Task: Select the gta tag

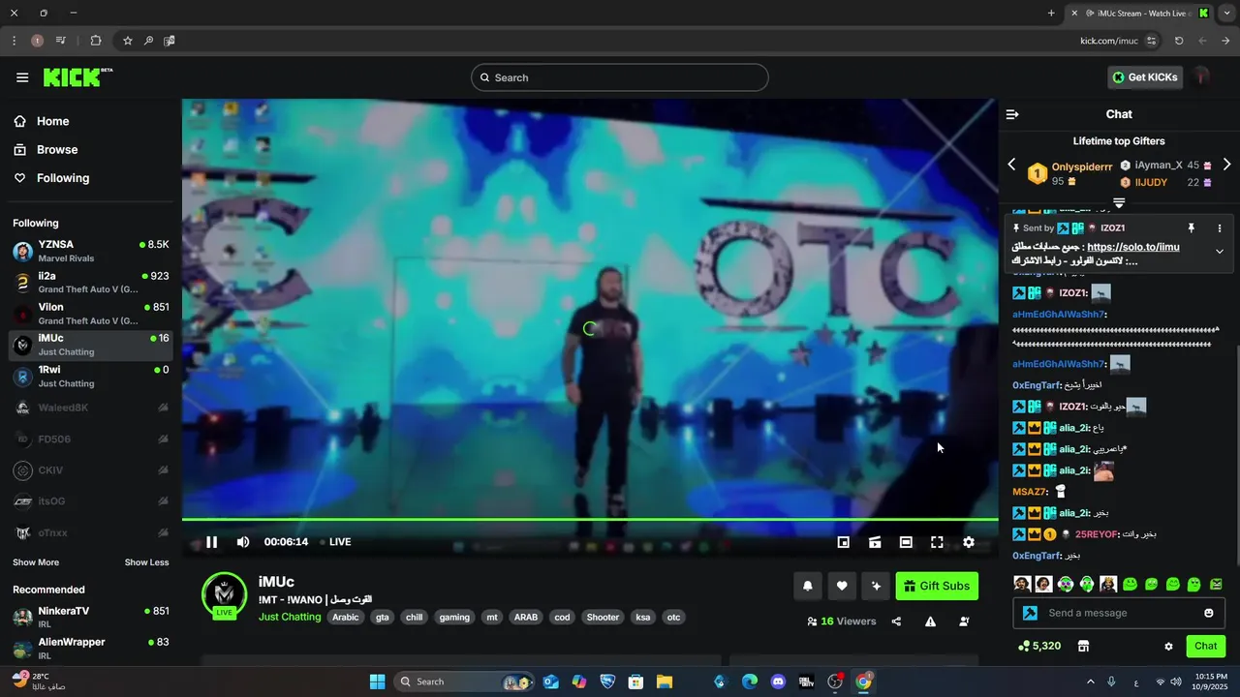Action: [x=383, y=617]
